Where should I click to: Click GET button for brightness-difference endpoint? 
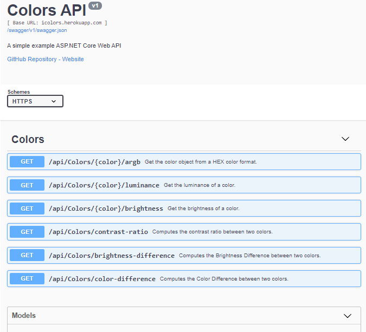coord(27,255)
